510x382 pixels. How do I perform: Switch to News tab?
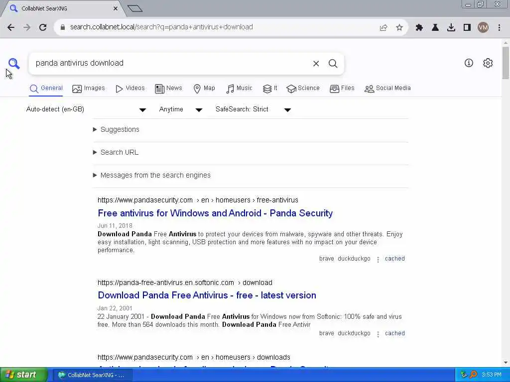point(168,89)
